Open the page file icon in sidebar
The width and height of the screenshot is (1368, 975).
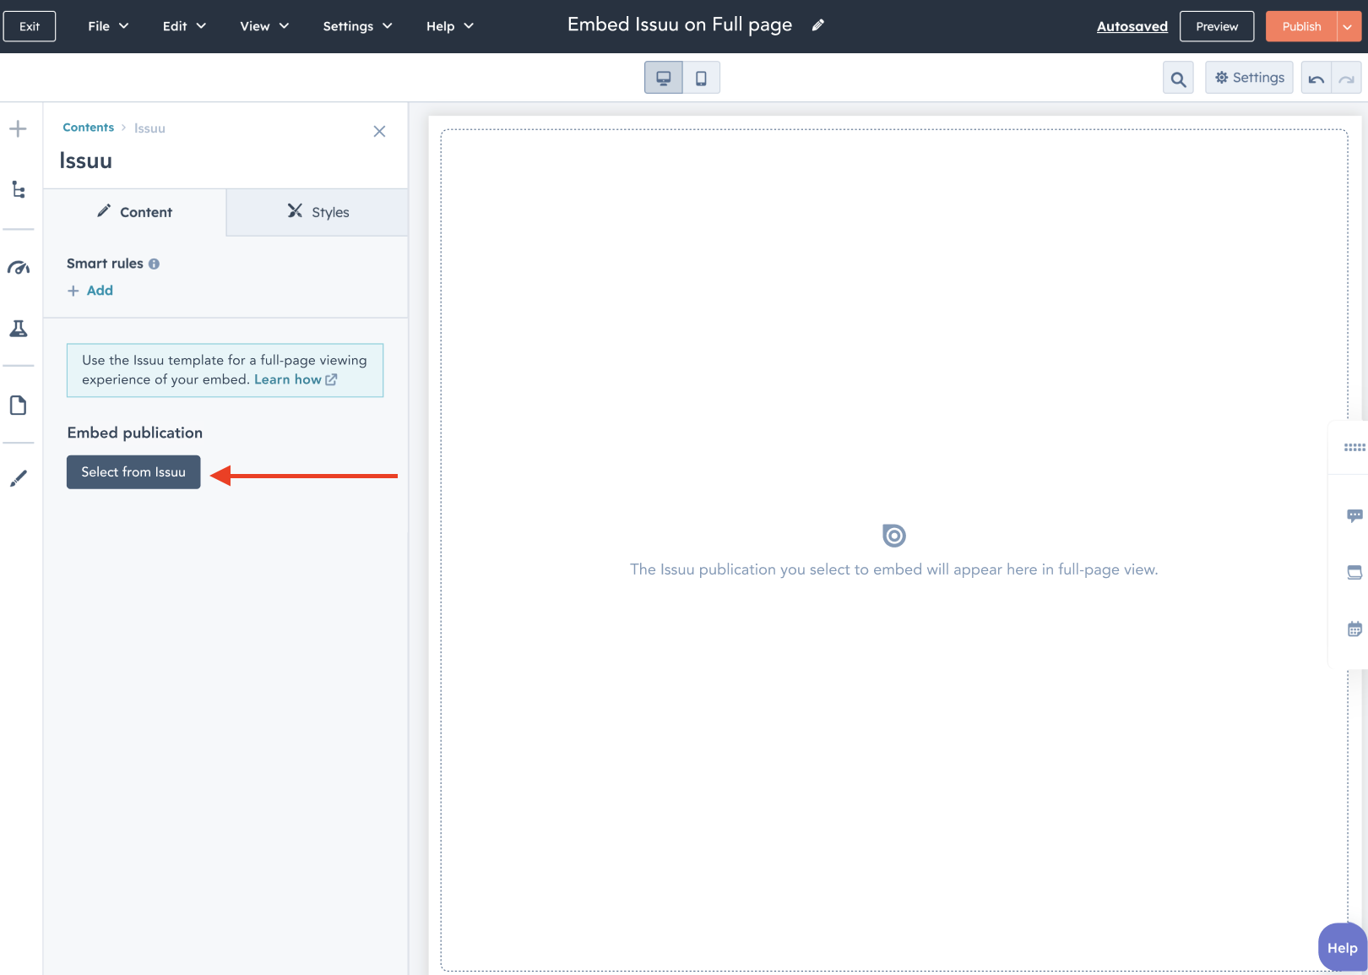(x=18, y=406)
